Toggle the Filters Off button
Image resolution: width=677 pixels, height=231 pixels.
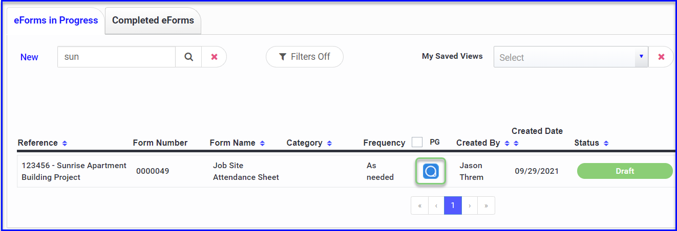305,57
